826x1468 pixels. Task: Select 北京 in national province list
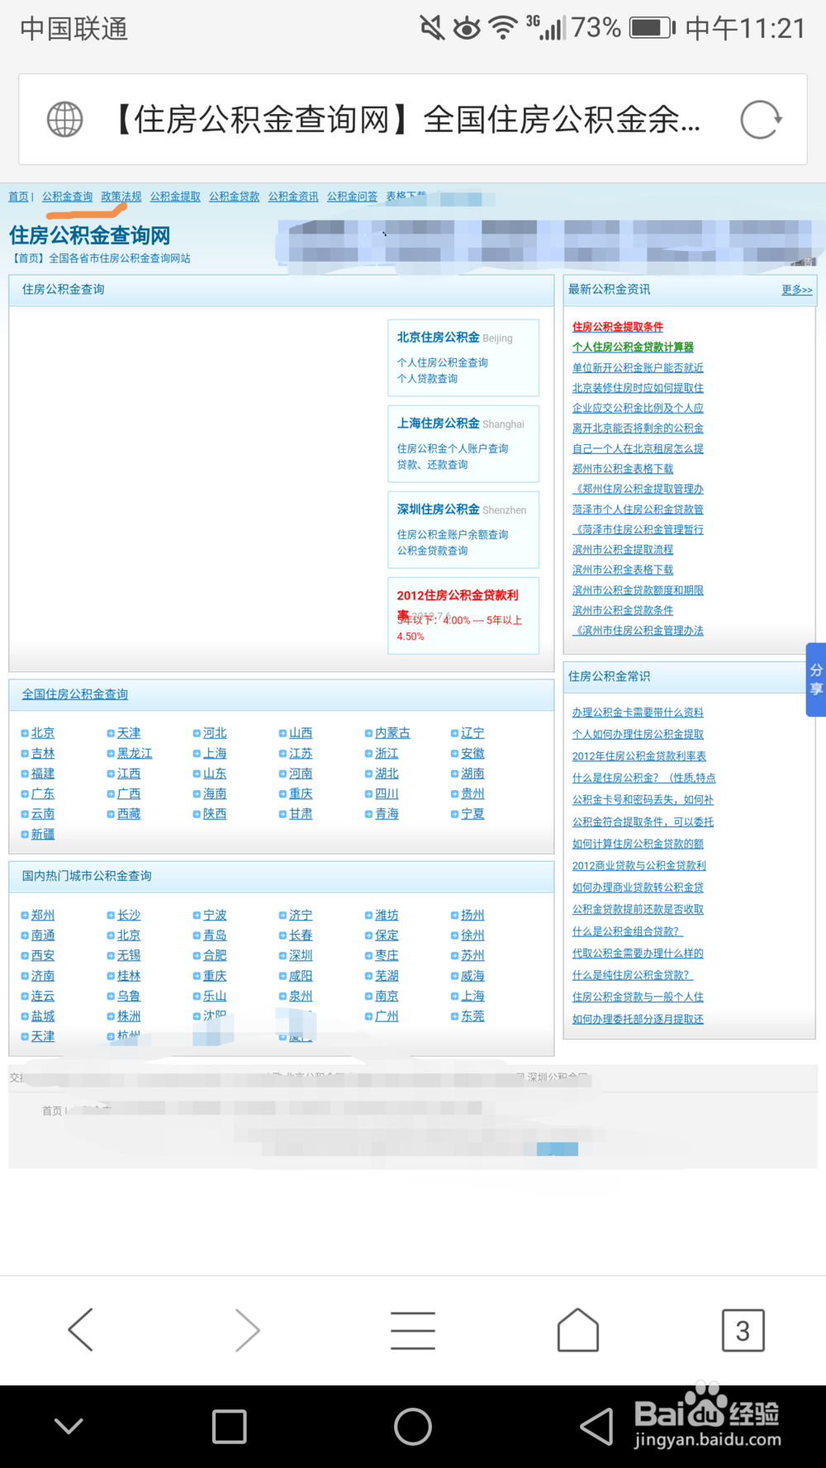43,732
